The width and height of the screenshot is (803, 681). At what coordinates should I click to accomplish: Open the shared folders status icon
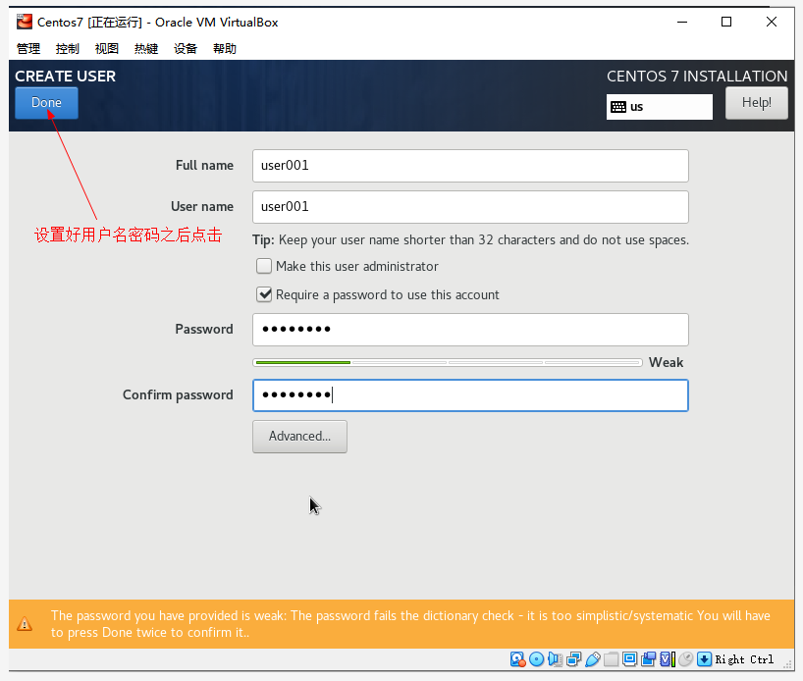tap(611, 659)
